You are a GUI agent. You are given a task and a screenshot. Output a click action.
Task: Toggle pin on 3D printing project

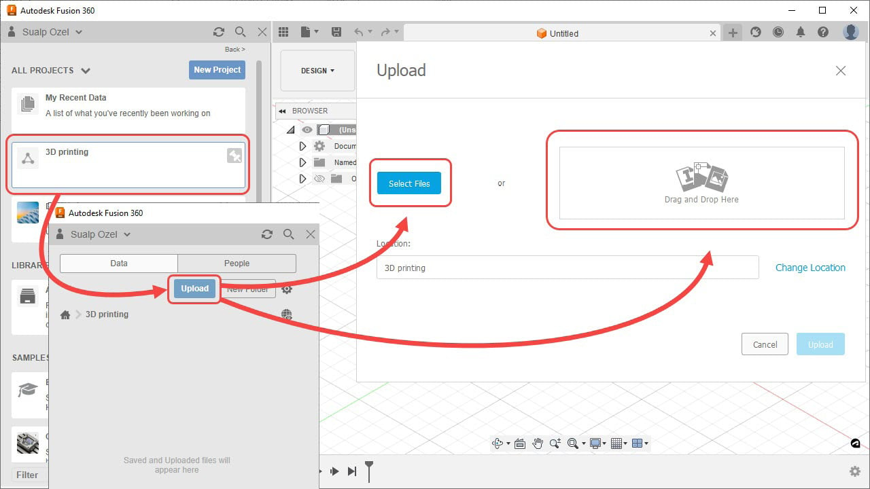click(234, 156)
